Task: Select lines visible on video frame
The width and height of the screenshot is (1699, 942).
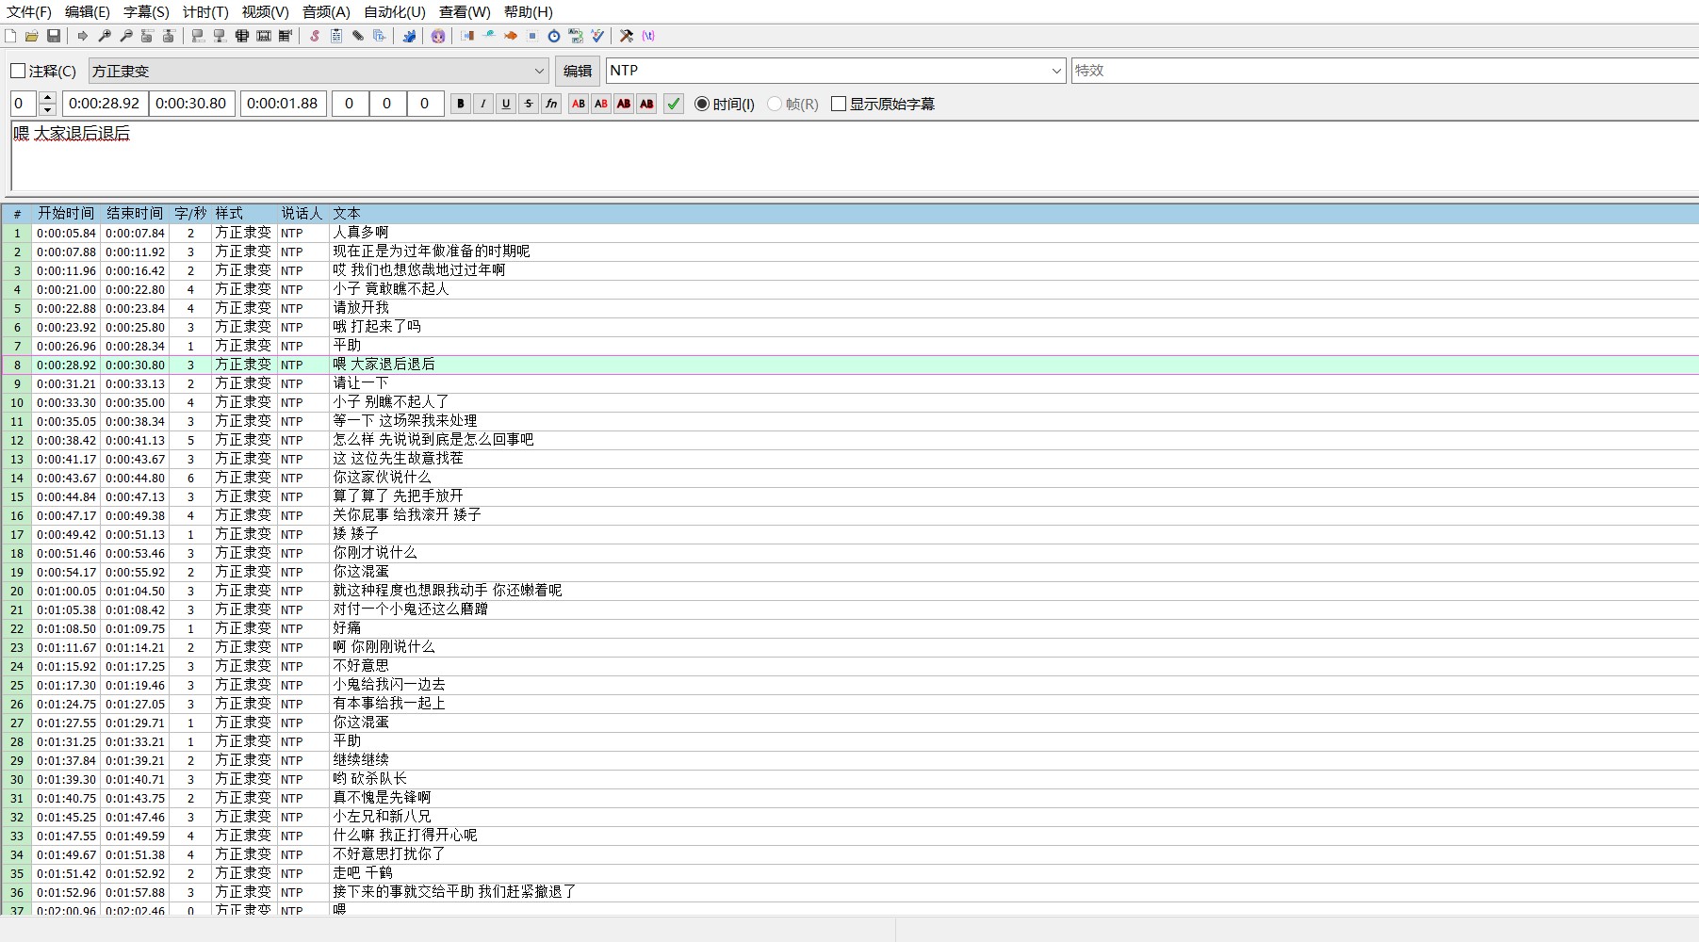Action: [242, 36]
